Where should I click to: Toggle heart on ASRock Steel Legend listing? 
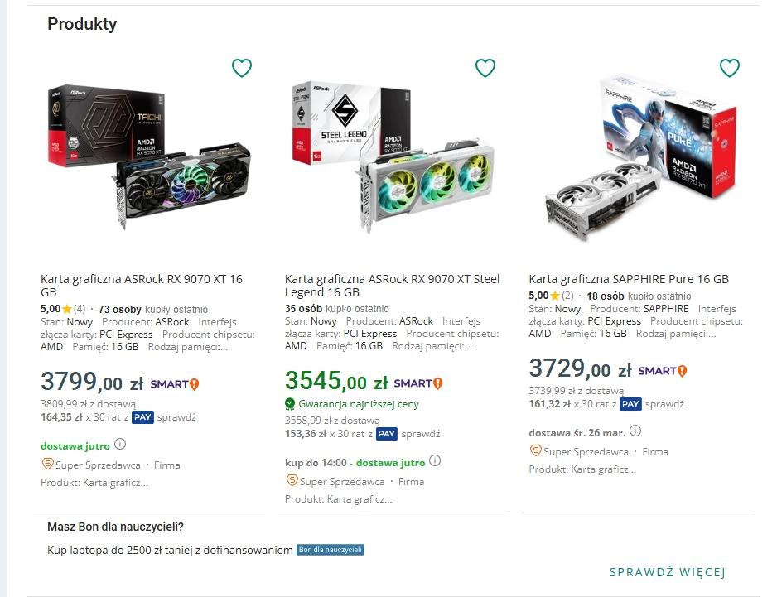485,68
